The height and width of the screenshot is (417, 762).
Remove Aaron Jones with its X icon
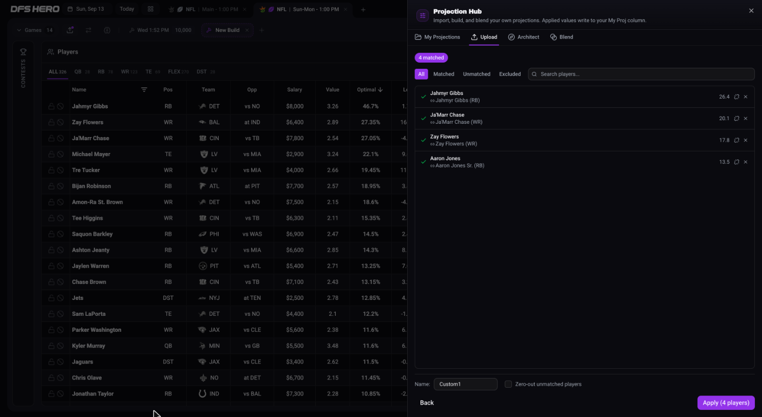click(746, 162)
